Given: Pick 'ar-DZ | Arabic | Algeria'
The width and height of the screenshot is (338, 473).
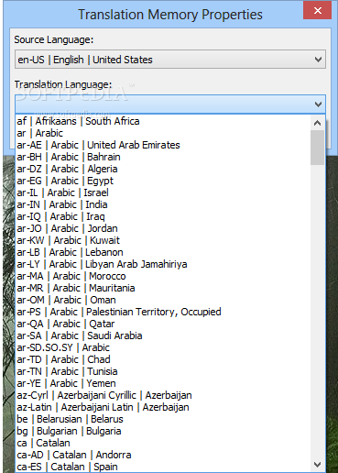Looking at the screenshot, I should tap(163, 169).
